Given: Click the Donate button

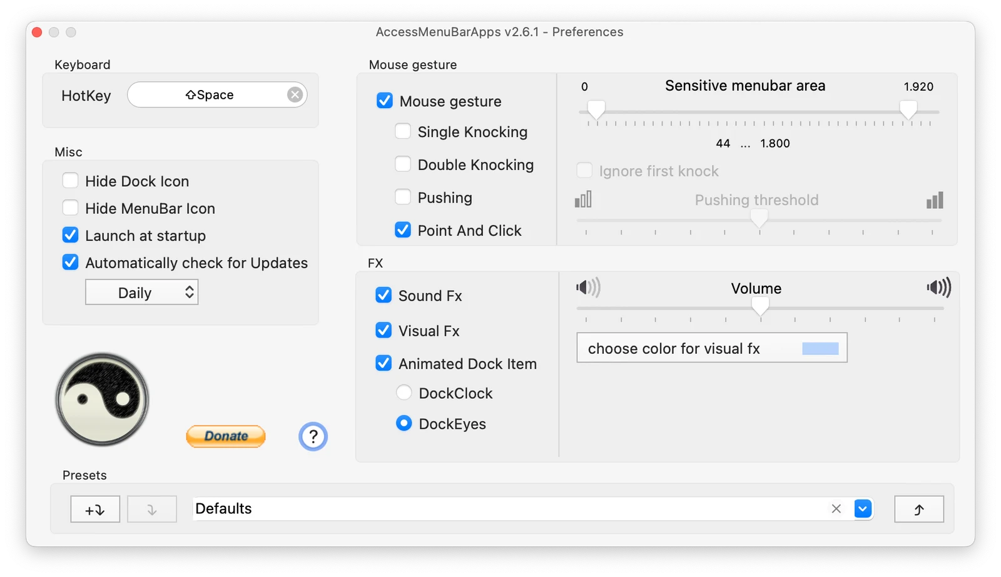Looking at the screenshot, I should pyautogui.click(x=226, y=436).
